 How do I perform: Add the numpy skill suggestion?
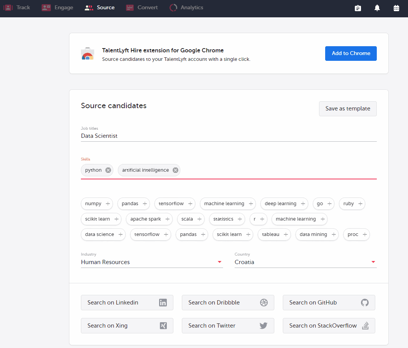(x=108, y=204)
